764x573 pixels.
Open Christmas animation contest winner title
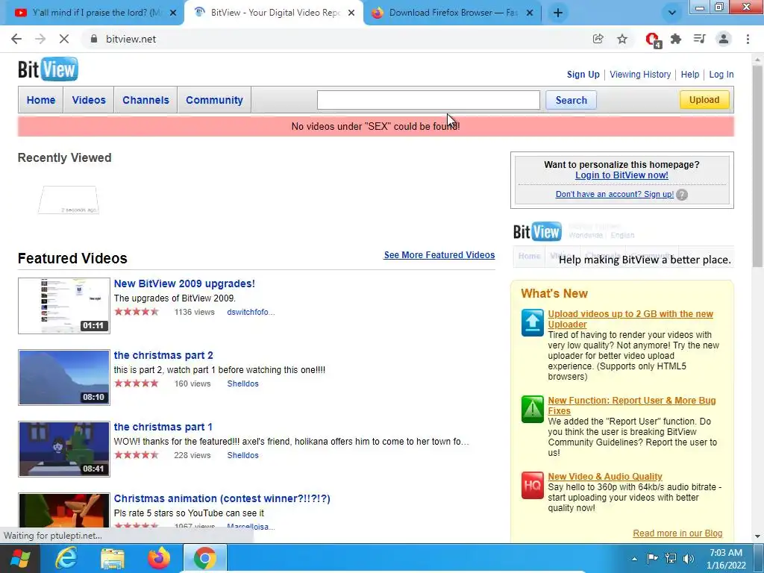[222, 498]
